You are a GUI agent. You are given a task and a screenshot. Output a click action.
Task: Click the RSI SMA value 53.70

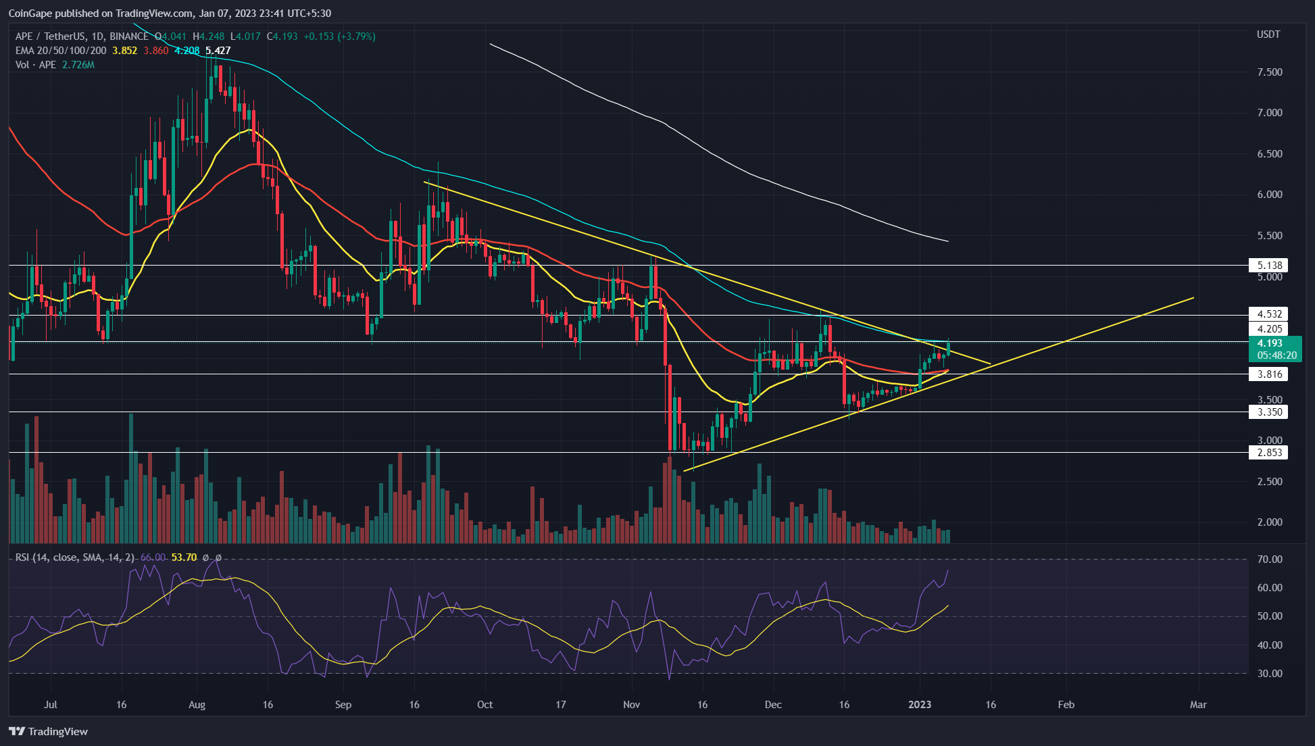(184, 557)
